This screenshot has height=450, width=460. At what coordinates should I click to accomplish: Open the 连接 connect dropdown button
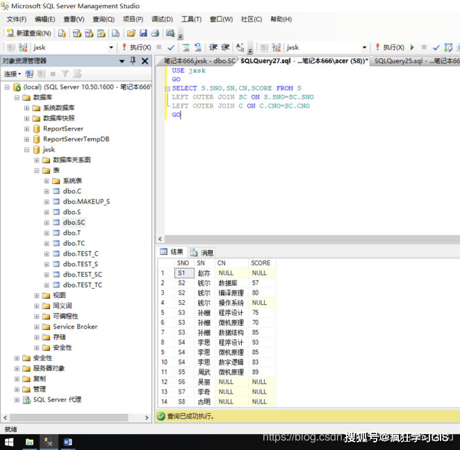[x=13, y=74]
